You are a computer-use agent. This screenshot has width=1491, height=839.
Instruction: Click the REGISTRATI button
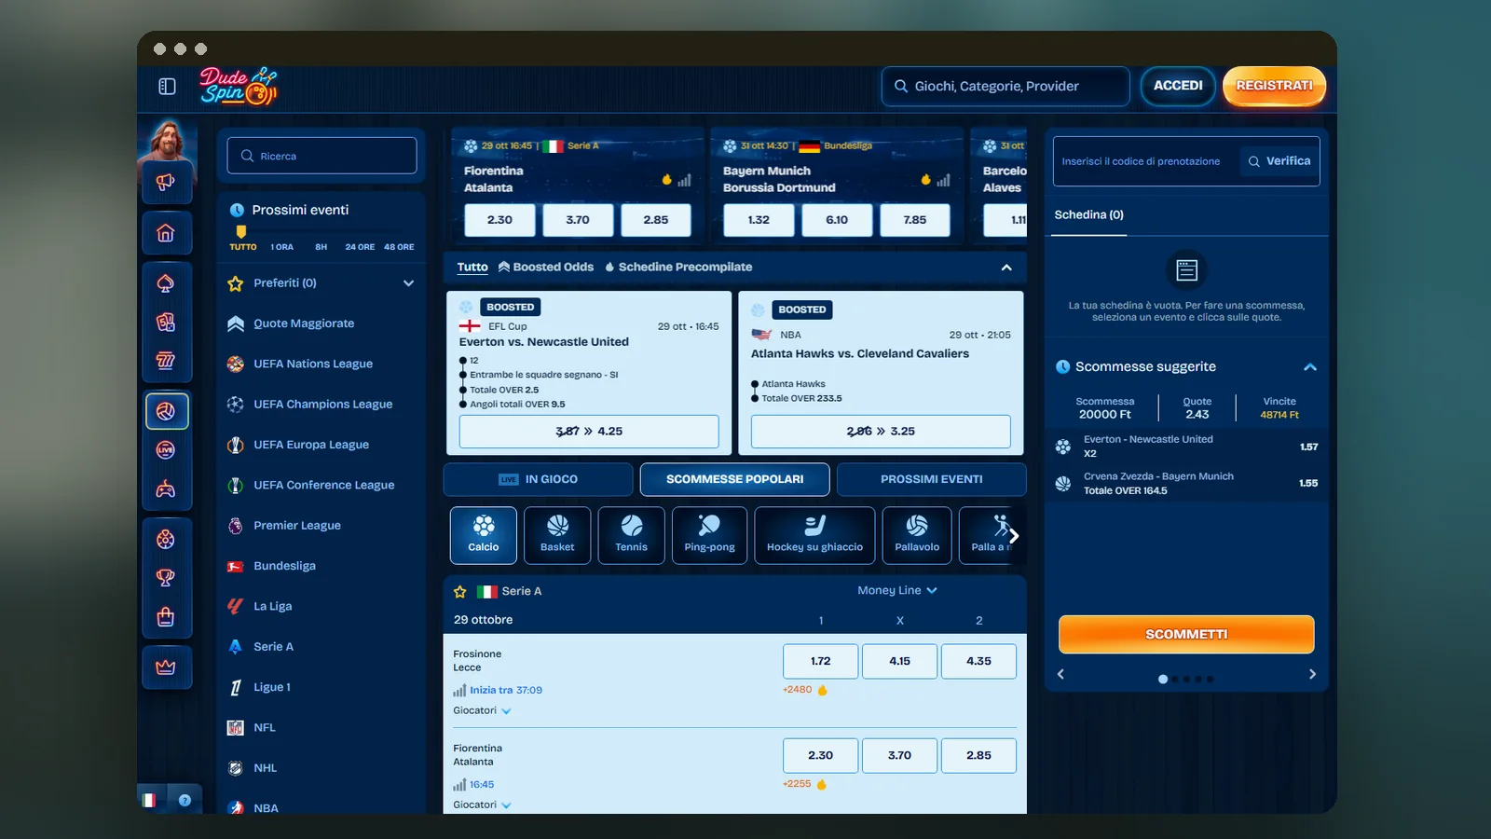coord(1274,86)
